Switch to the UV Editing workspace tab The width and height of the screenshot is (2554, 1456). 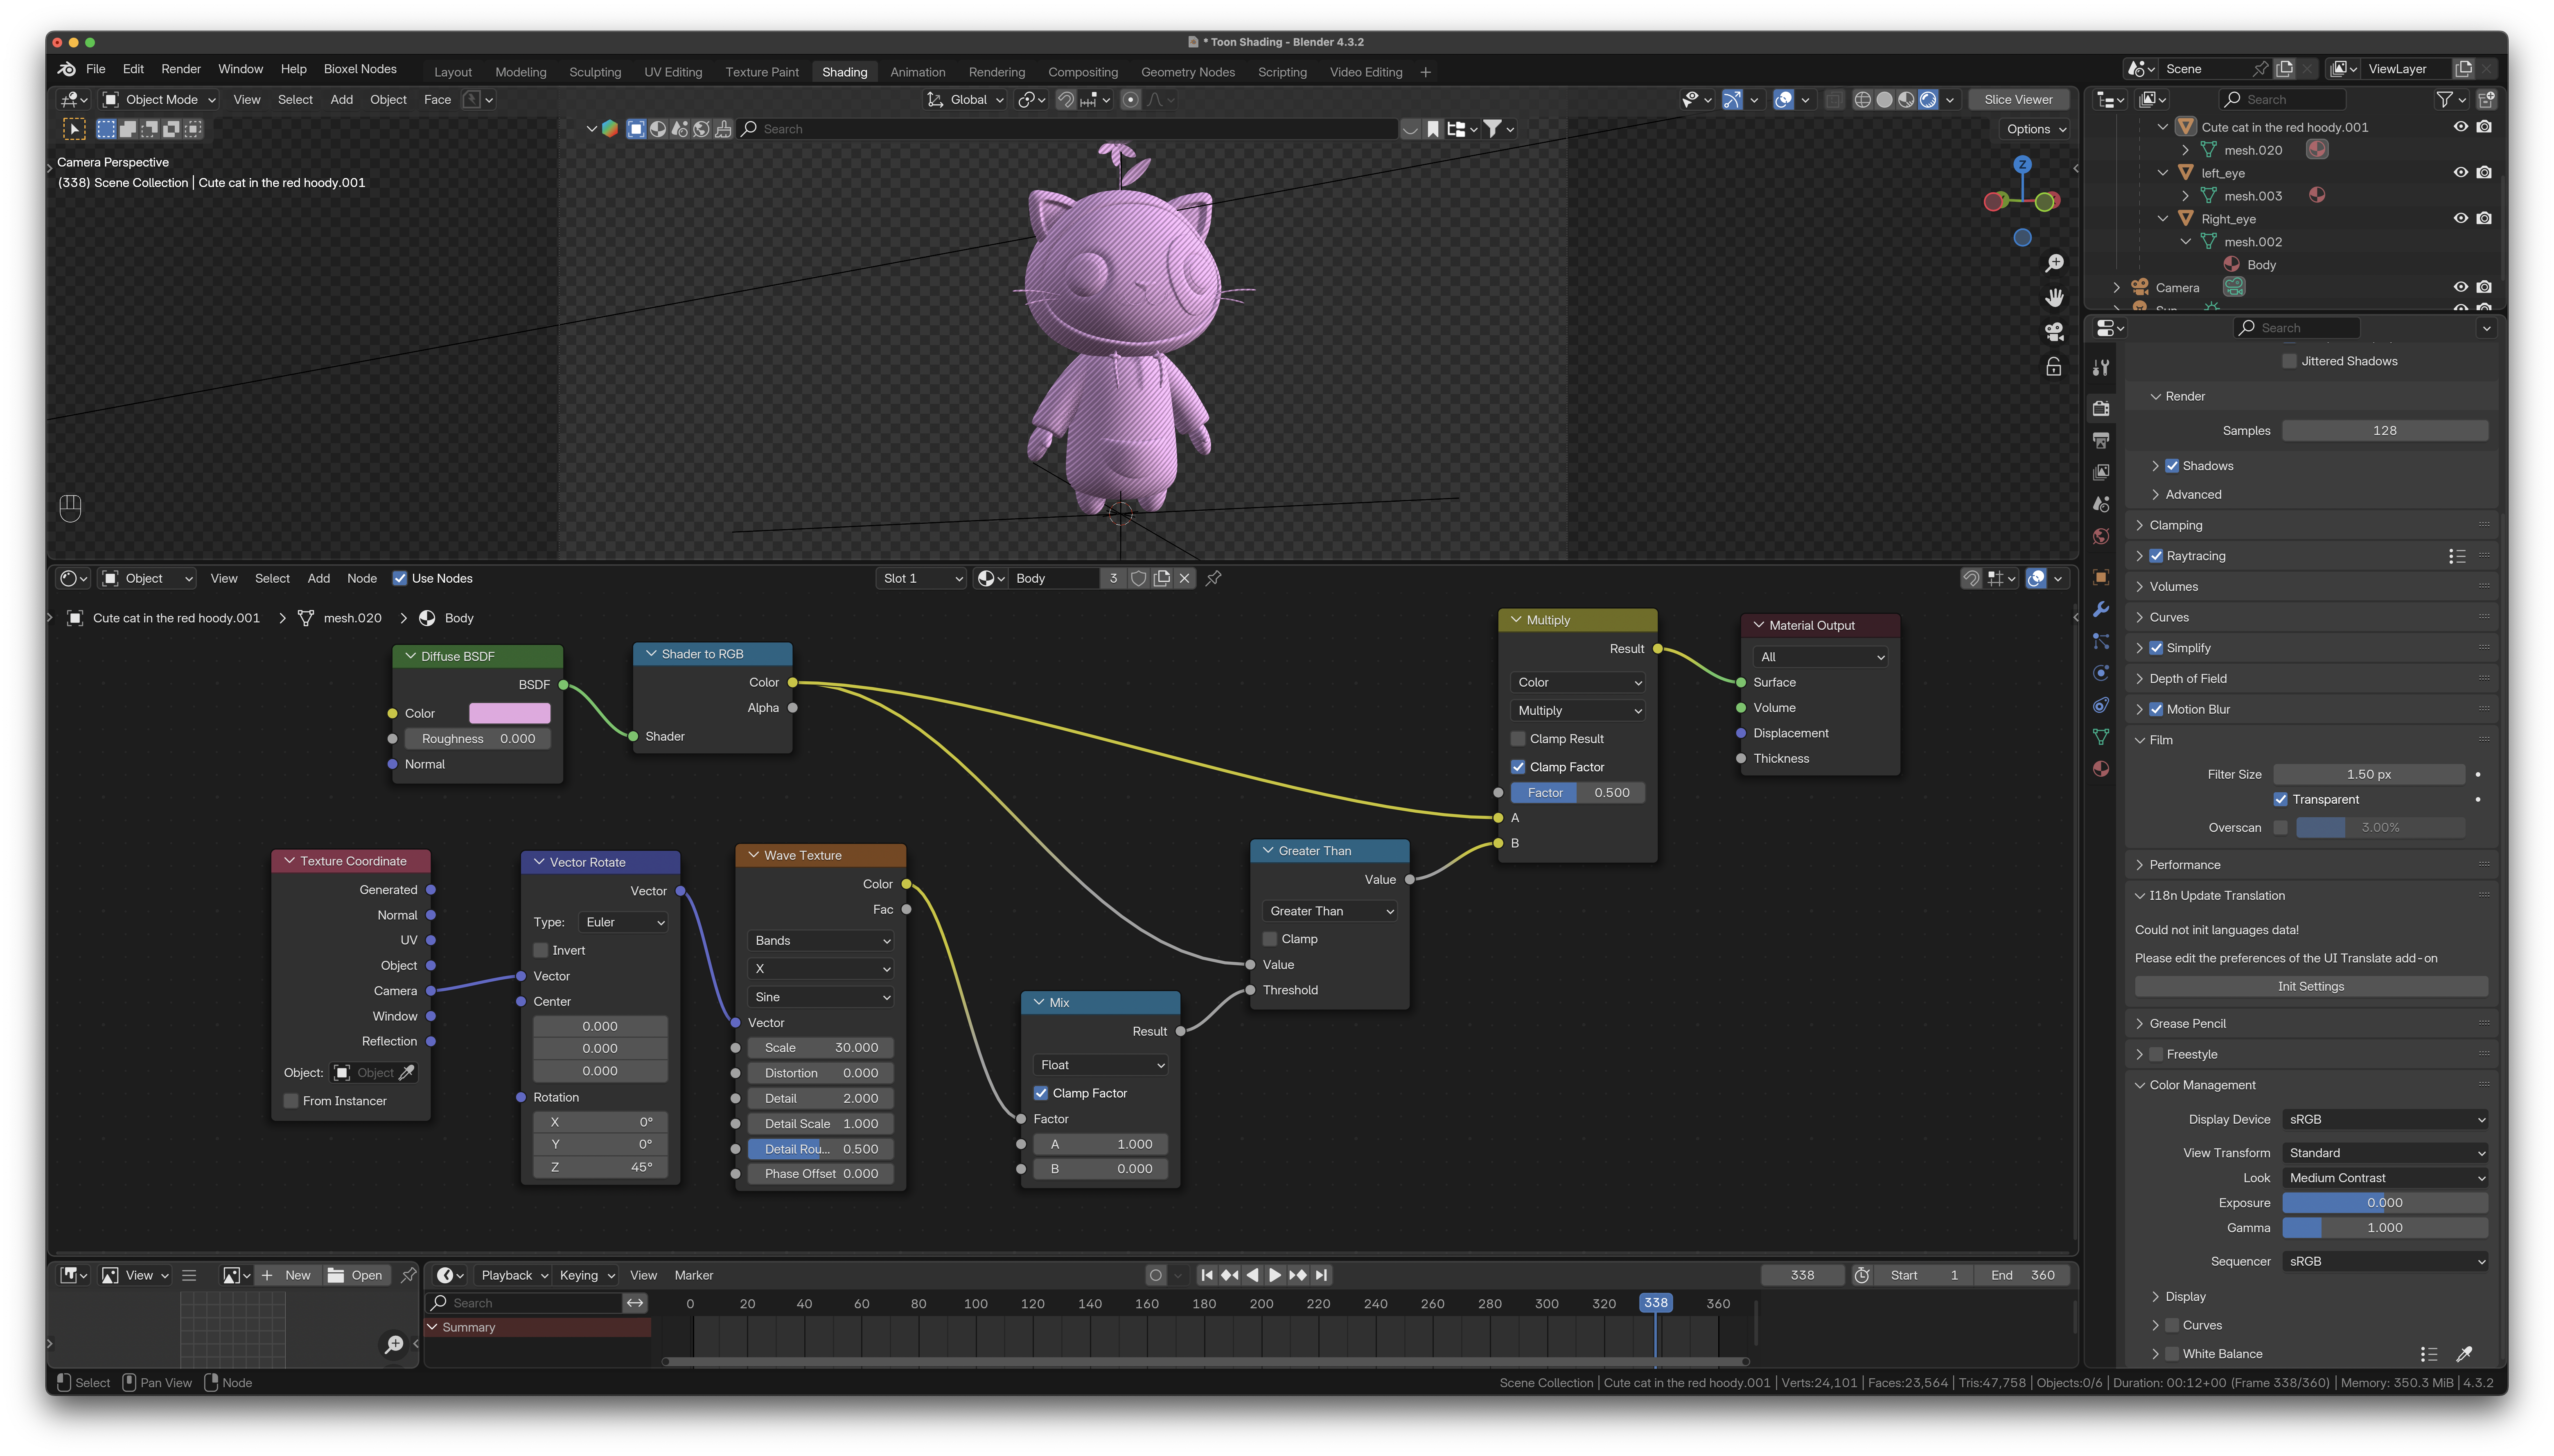coord(673,72)
